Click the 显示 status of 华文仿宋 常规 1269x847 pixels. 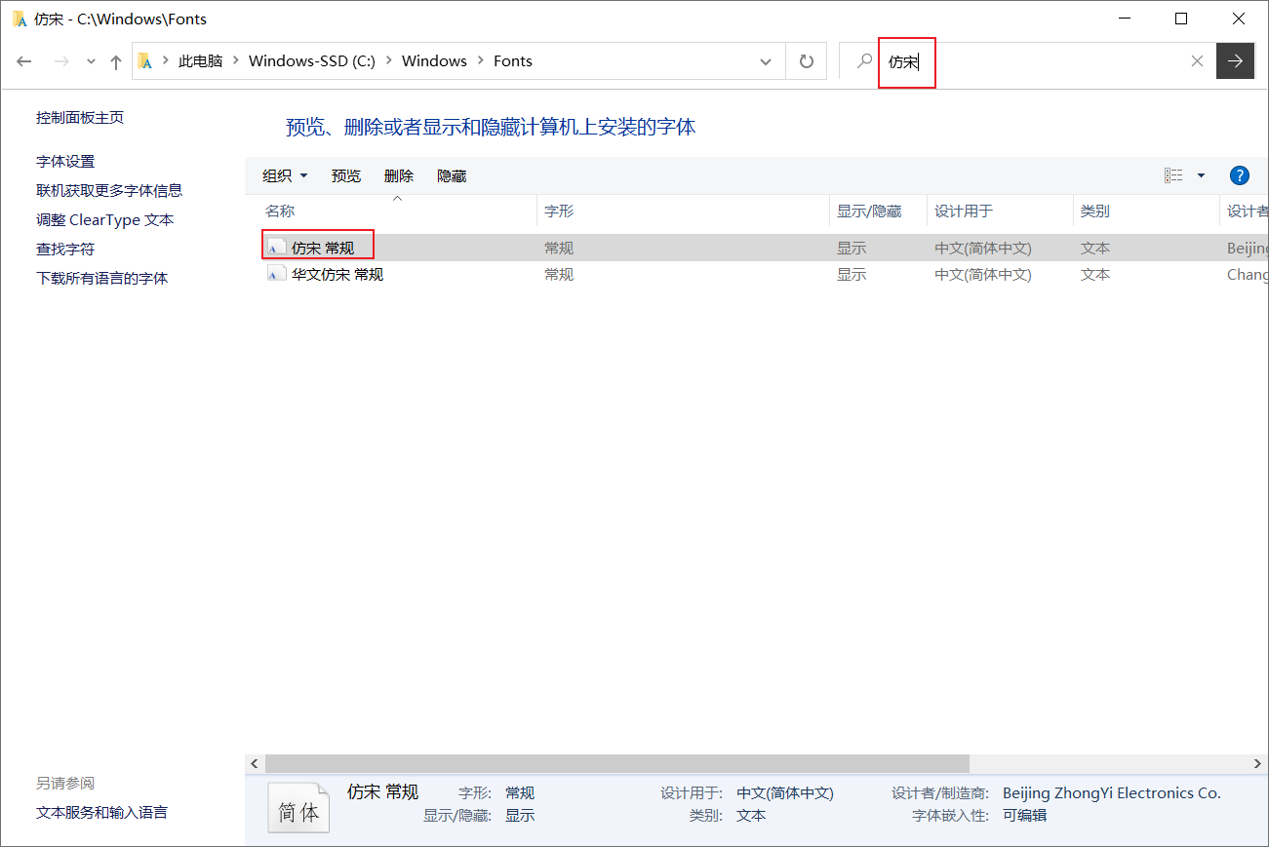[x=851, y=274]
